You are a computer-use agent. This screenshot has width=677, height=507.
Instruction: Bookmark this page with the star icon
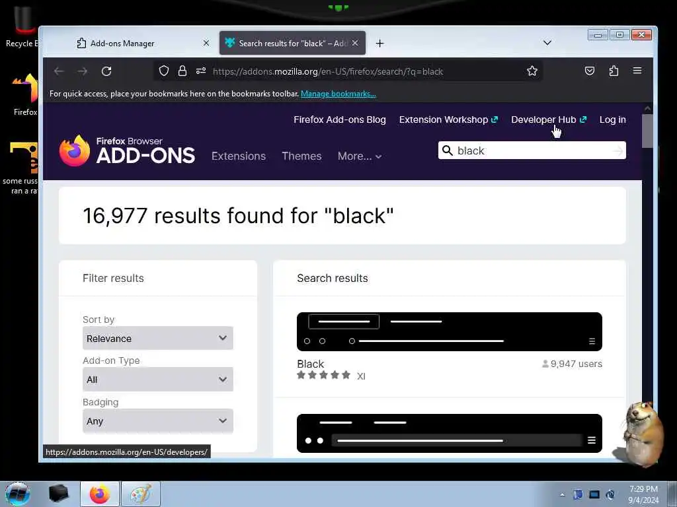[532, 71]
